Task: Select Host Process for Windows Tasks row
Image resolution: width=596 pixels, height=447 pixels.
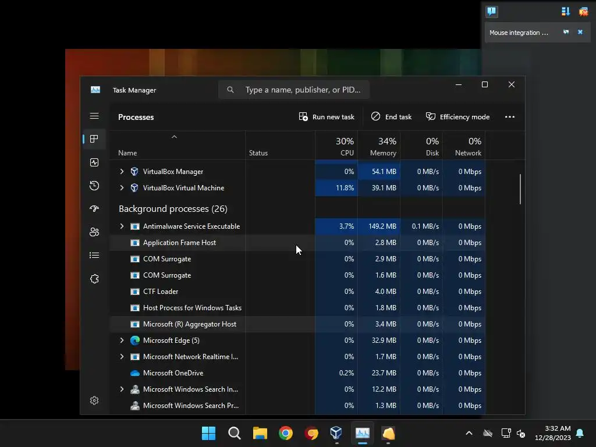Action: pyautogui.click(x=297, y=308)
